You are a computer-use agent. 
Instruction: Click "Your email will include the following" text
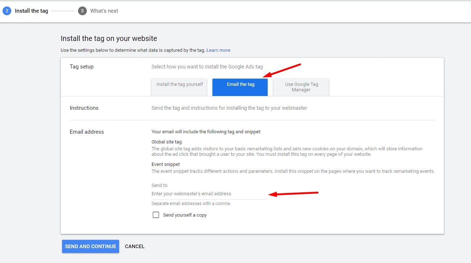pos(206,132)
